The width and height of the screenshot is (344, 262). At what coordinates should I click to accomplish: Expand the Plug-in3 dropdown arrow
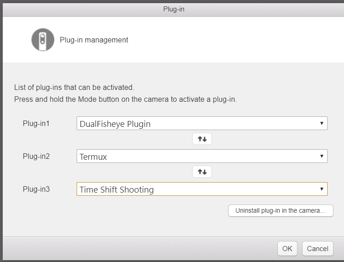pyautogui.click(x=322, y=189)
